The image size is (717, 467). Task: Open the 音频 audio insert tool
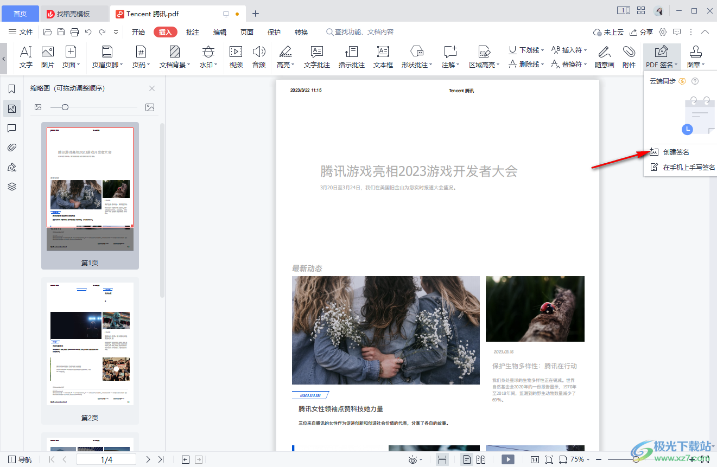[259, 57]
